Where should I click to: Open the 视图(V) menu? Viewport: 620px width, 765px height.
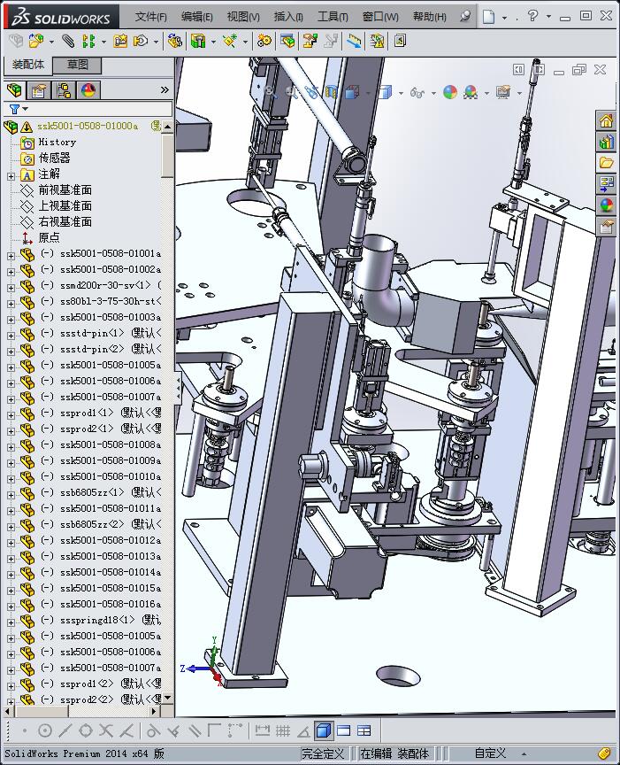pyautogui.click(x=243, y=17)
